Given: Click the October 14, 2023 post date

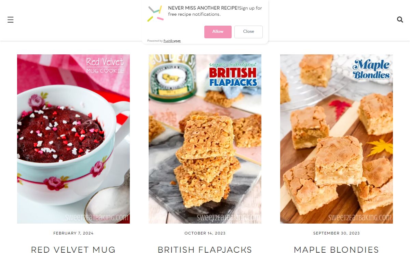Looking at the screenshot, I should pyautogui.click(x=205, y=233).
